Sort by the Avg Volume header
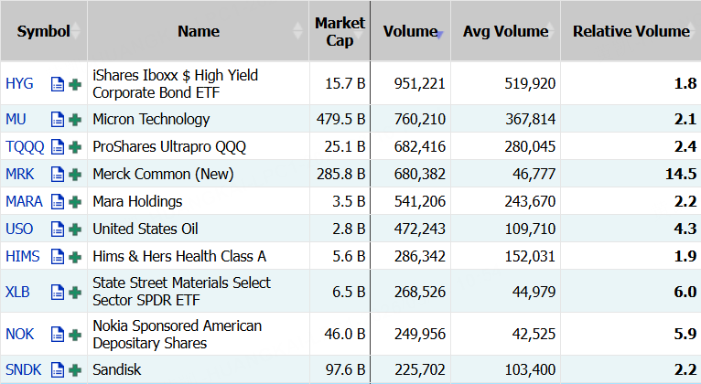This screenshot has height=384, width=701. click(x=505, y=31)
